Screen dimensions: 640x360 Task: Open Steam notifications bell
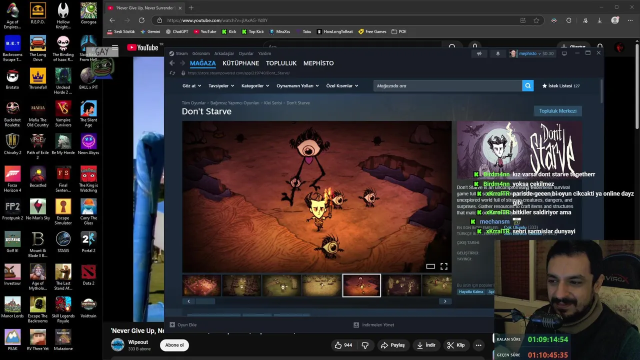coord(497,53)
